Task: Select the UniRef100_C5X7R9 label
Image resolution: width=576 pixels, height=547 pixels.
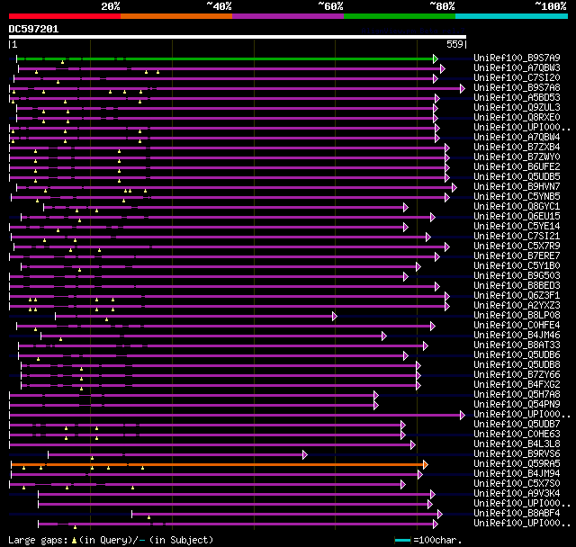Action: (x=517, y=246)
